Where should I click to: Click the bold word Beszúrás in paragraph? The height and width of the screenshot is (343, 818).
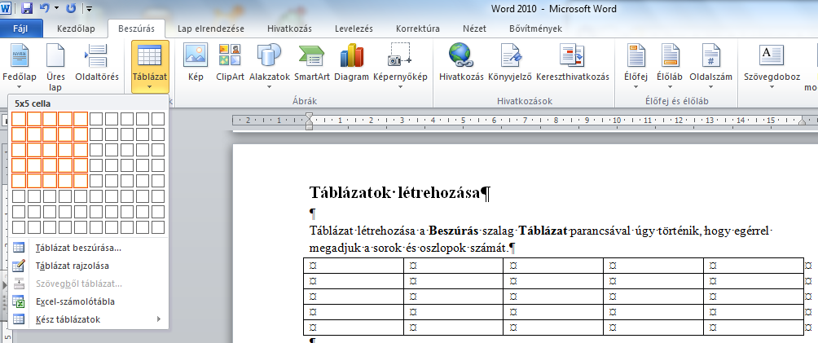coord(454,231)
